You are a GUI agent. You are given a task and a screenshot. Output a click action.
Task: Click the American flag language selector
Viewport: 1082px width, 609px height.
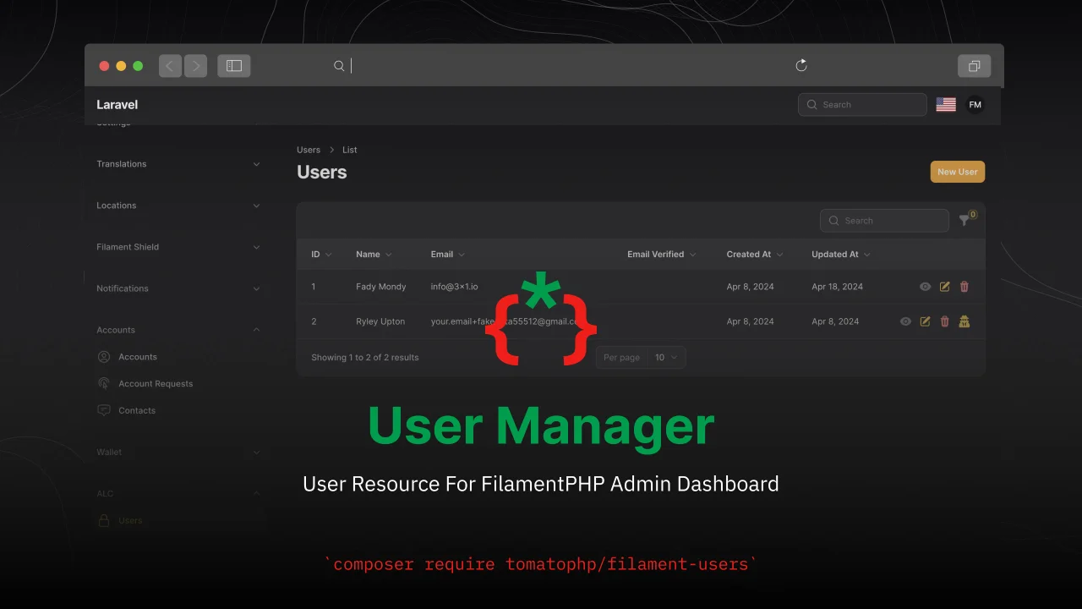coord(945,104)
